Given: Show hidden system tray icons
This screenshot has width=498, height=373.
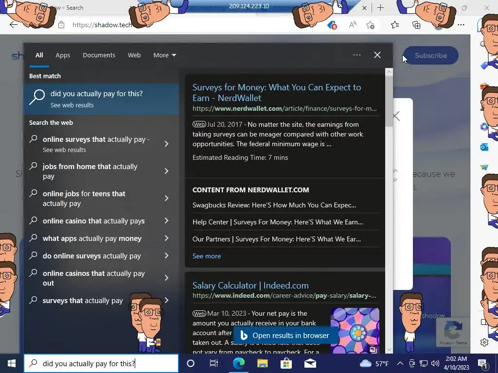Looking at the screenshot, I should pos(400,363).
